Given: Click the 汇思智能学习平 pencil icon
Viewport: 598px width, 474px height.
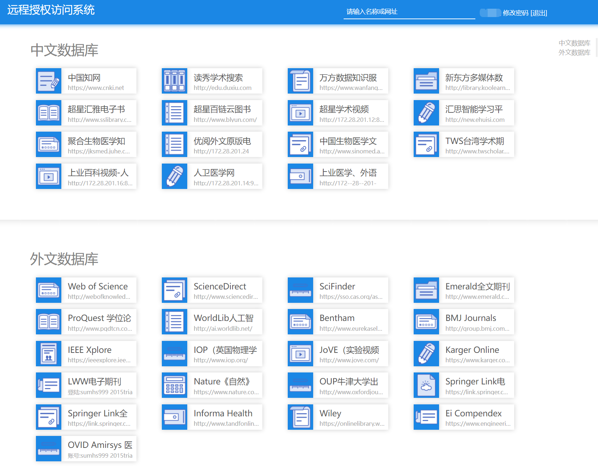Looking at the screenshot, I should tap(426, 113).
